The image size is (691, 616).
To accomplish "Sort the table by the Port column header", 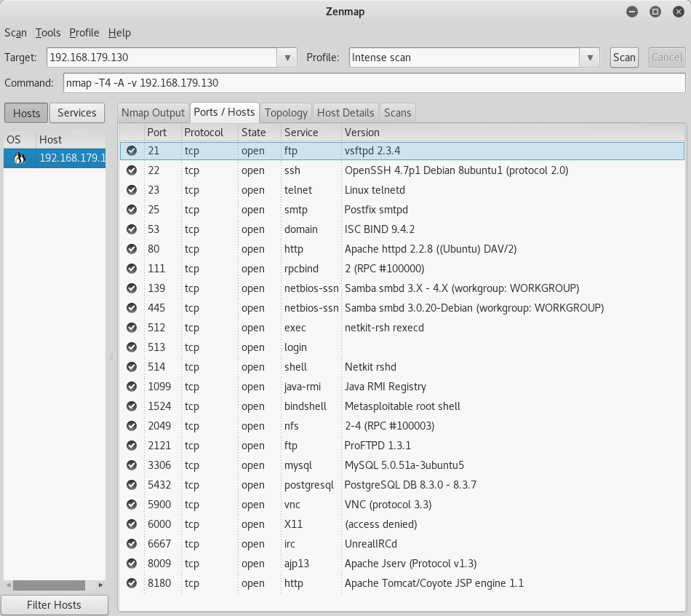I will pyautogui.click(x=163, y=133).
